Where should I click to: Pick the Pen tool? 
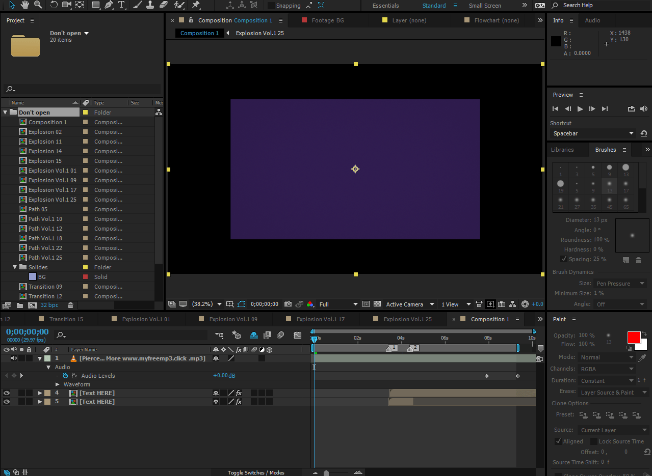pos(109,6)
